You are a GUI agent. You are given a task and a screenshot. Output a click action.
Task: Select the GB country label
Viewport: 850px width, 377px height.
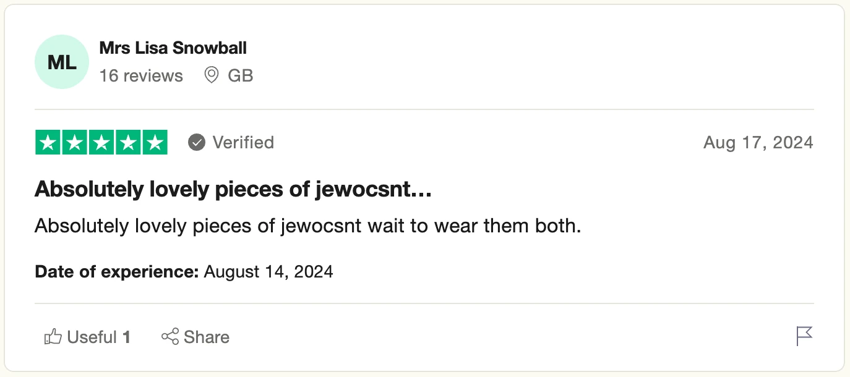point(241,76)
